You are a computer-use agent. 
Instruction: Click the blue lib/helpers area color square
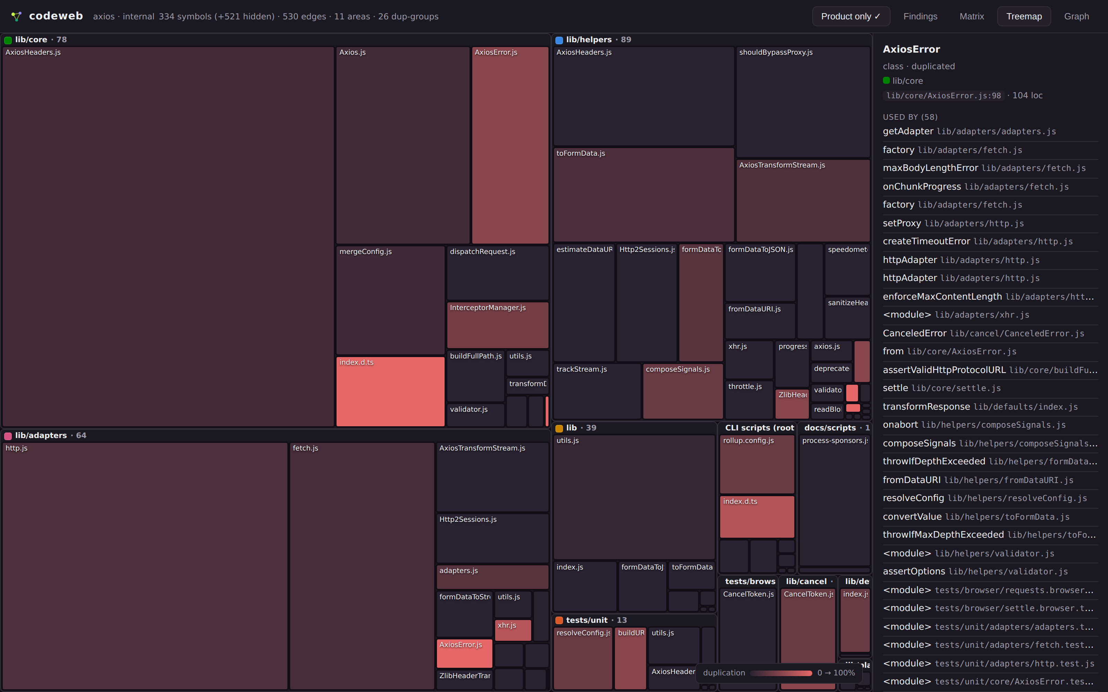(x=559, y=40)
